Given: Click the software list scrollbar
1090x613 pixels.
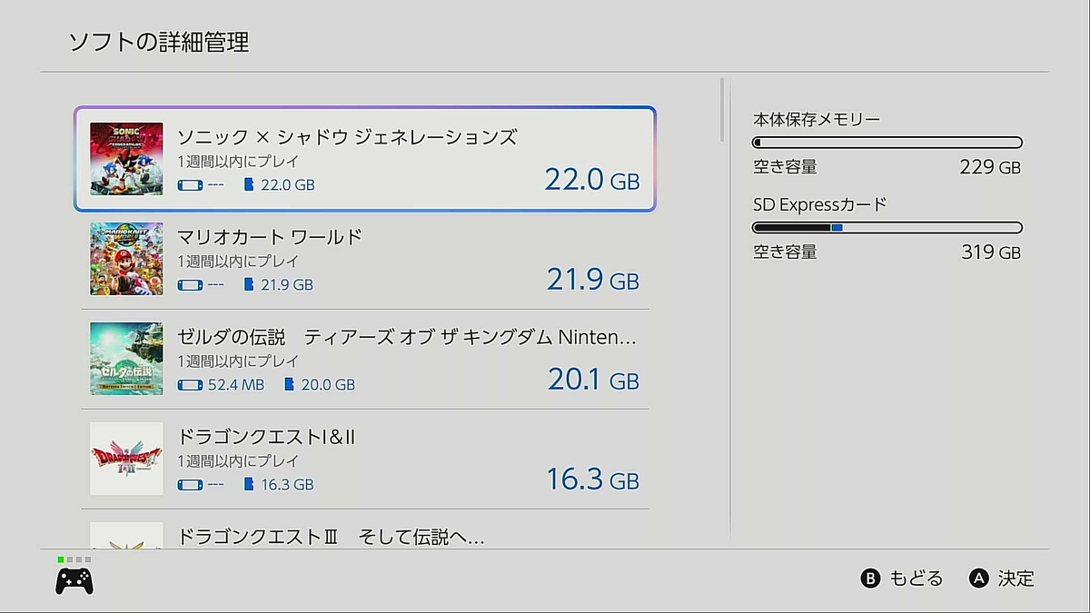Looking at the screenshot, I should coord(723,109).
